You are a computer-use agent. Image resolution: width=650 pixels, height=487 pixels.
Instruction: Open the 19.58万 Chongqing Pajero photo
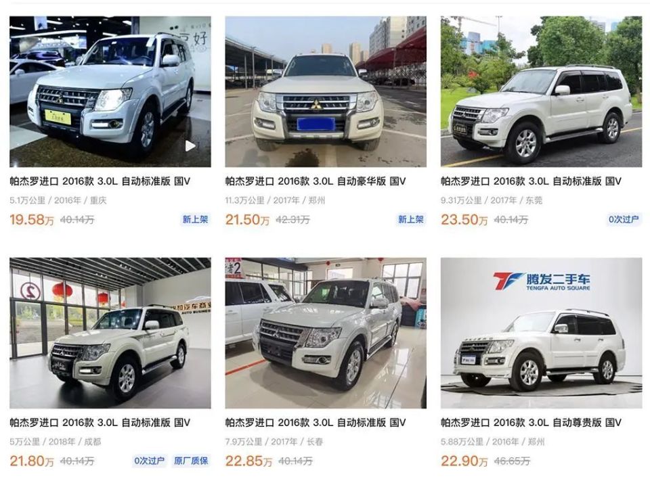pyautogui.click(x=110, y=91)
